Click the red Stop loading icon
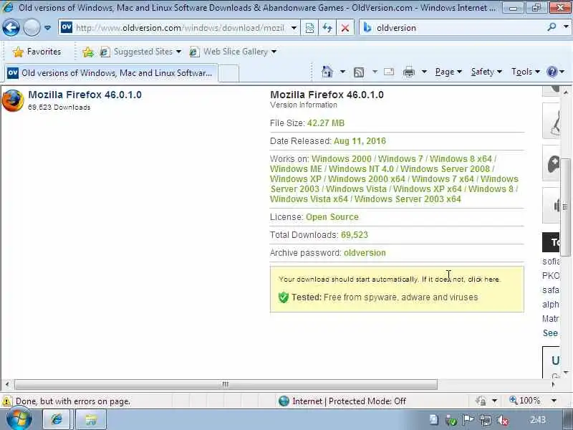The height and width of the screenshot is (430, 573). [x=345, y=28]
